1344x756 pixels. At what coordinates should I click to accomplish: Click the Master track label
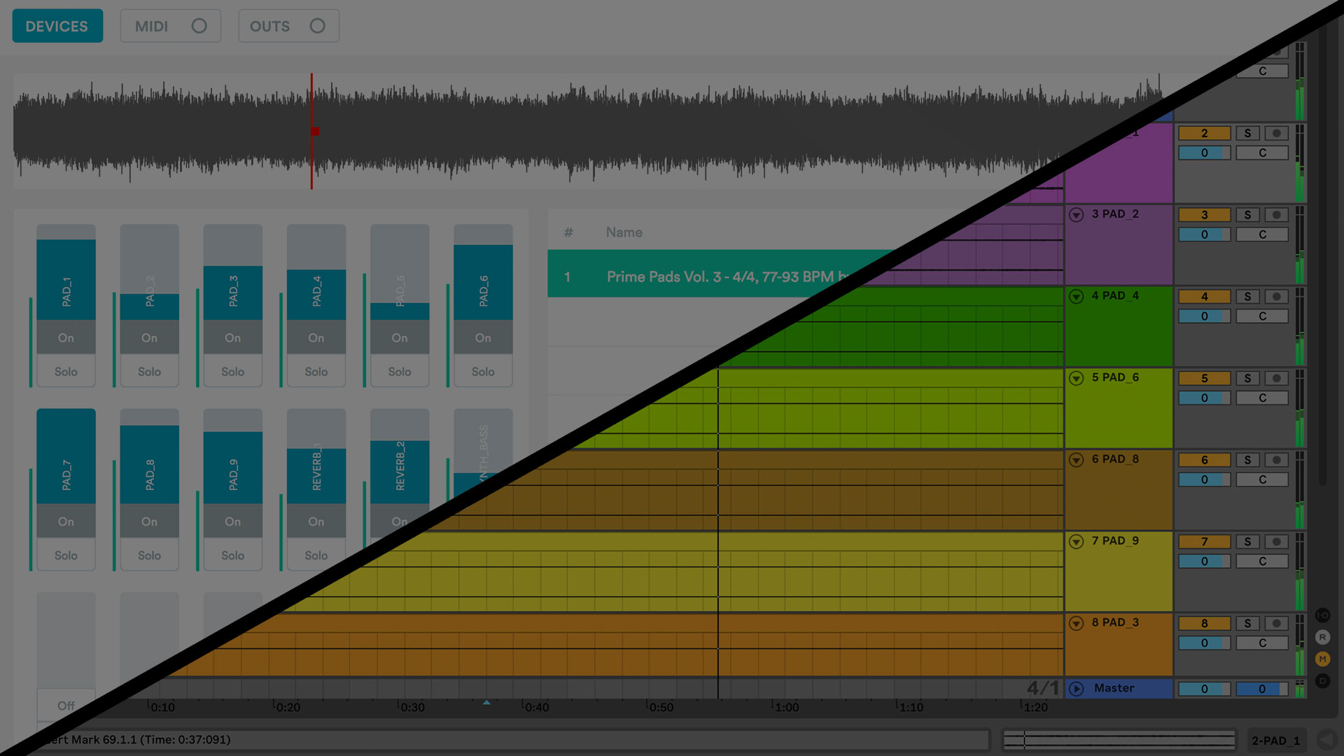(x=1114, y=688)
